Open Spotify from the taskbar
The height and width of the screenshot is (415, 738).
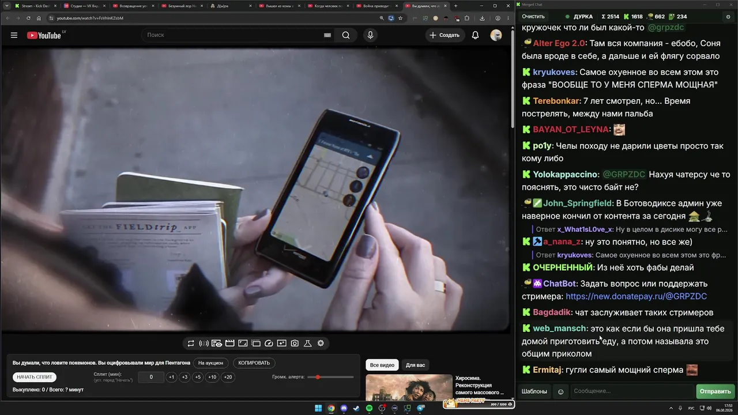[370, 408]
